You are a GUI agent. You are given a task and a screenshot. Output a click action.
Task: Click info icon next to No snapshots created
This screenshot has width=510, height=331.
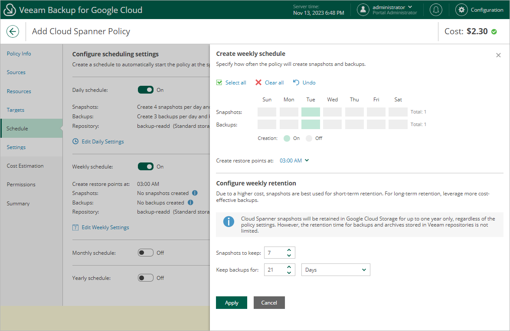pos(195,193)
